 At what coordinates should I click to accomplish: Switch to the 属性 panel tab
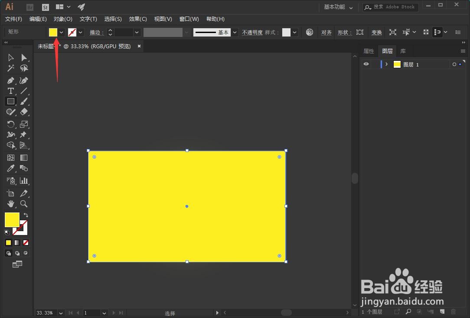click(x=369, y=51)
